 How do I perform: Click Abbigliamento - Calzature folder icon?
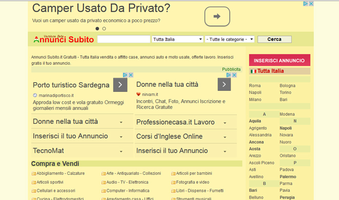click(x=33, y=173)
